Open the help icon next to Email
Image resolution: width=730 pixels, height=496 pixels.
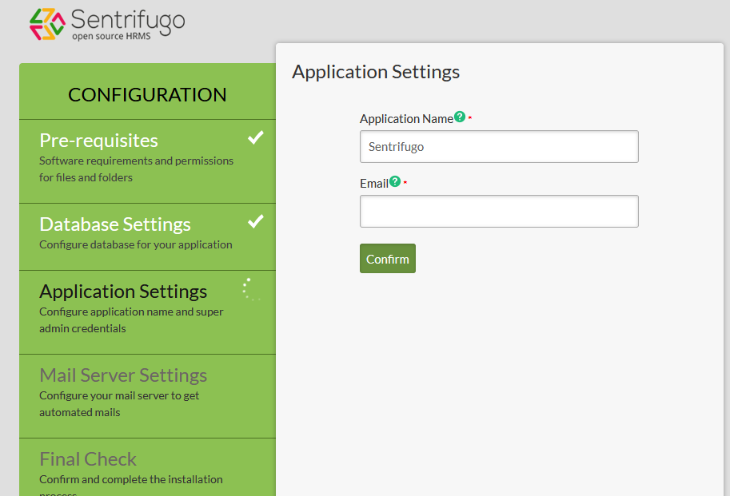(394, 181)
